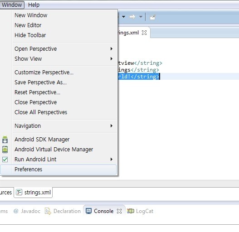239x232 pixels.
Task: Open Preferences from the Window menu
Action: point(58,169)
